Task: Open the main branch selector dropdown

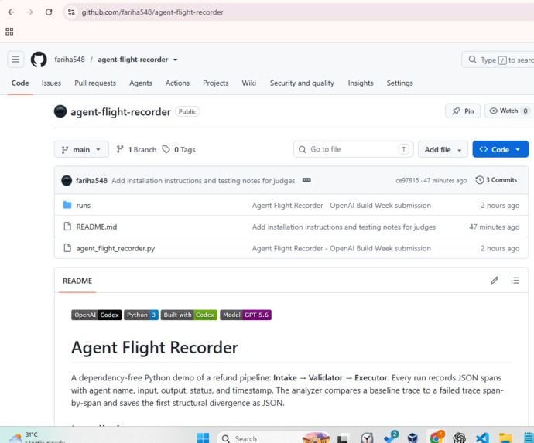Action: coord(81,149)
